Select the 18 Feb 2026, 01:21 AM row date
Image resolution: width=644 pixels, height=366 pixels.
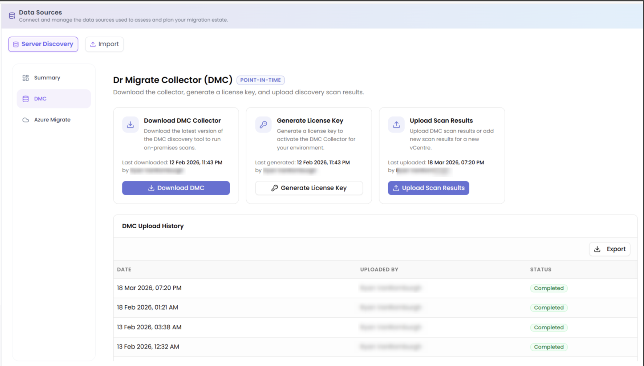pyautogui.click(x=147, y=307)
